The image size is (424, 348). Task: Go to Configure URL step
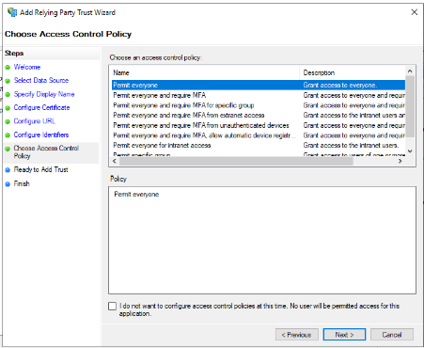pyautogui.click(x=35, y=121)
